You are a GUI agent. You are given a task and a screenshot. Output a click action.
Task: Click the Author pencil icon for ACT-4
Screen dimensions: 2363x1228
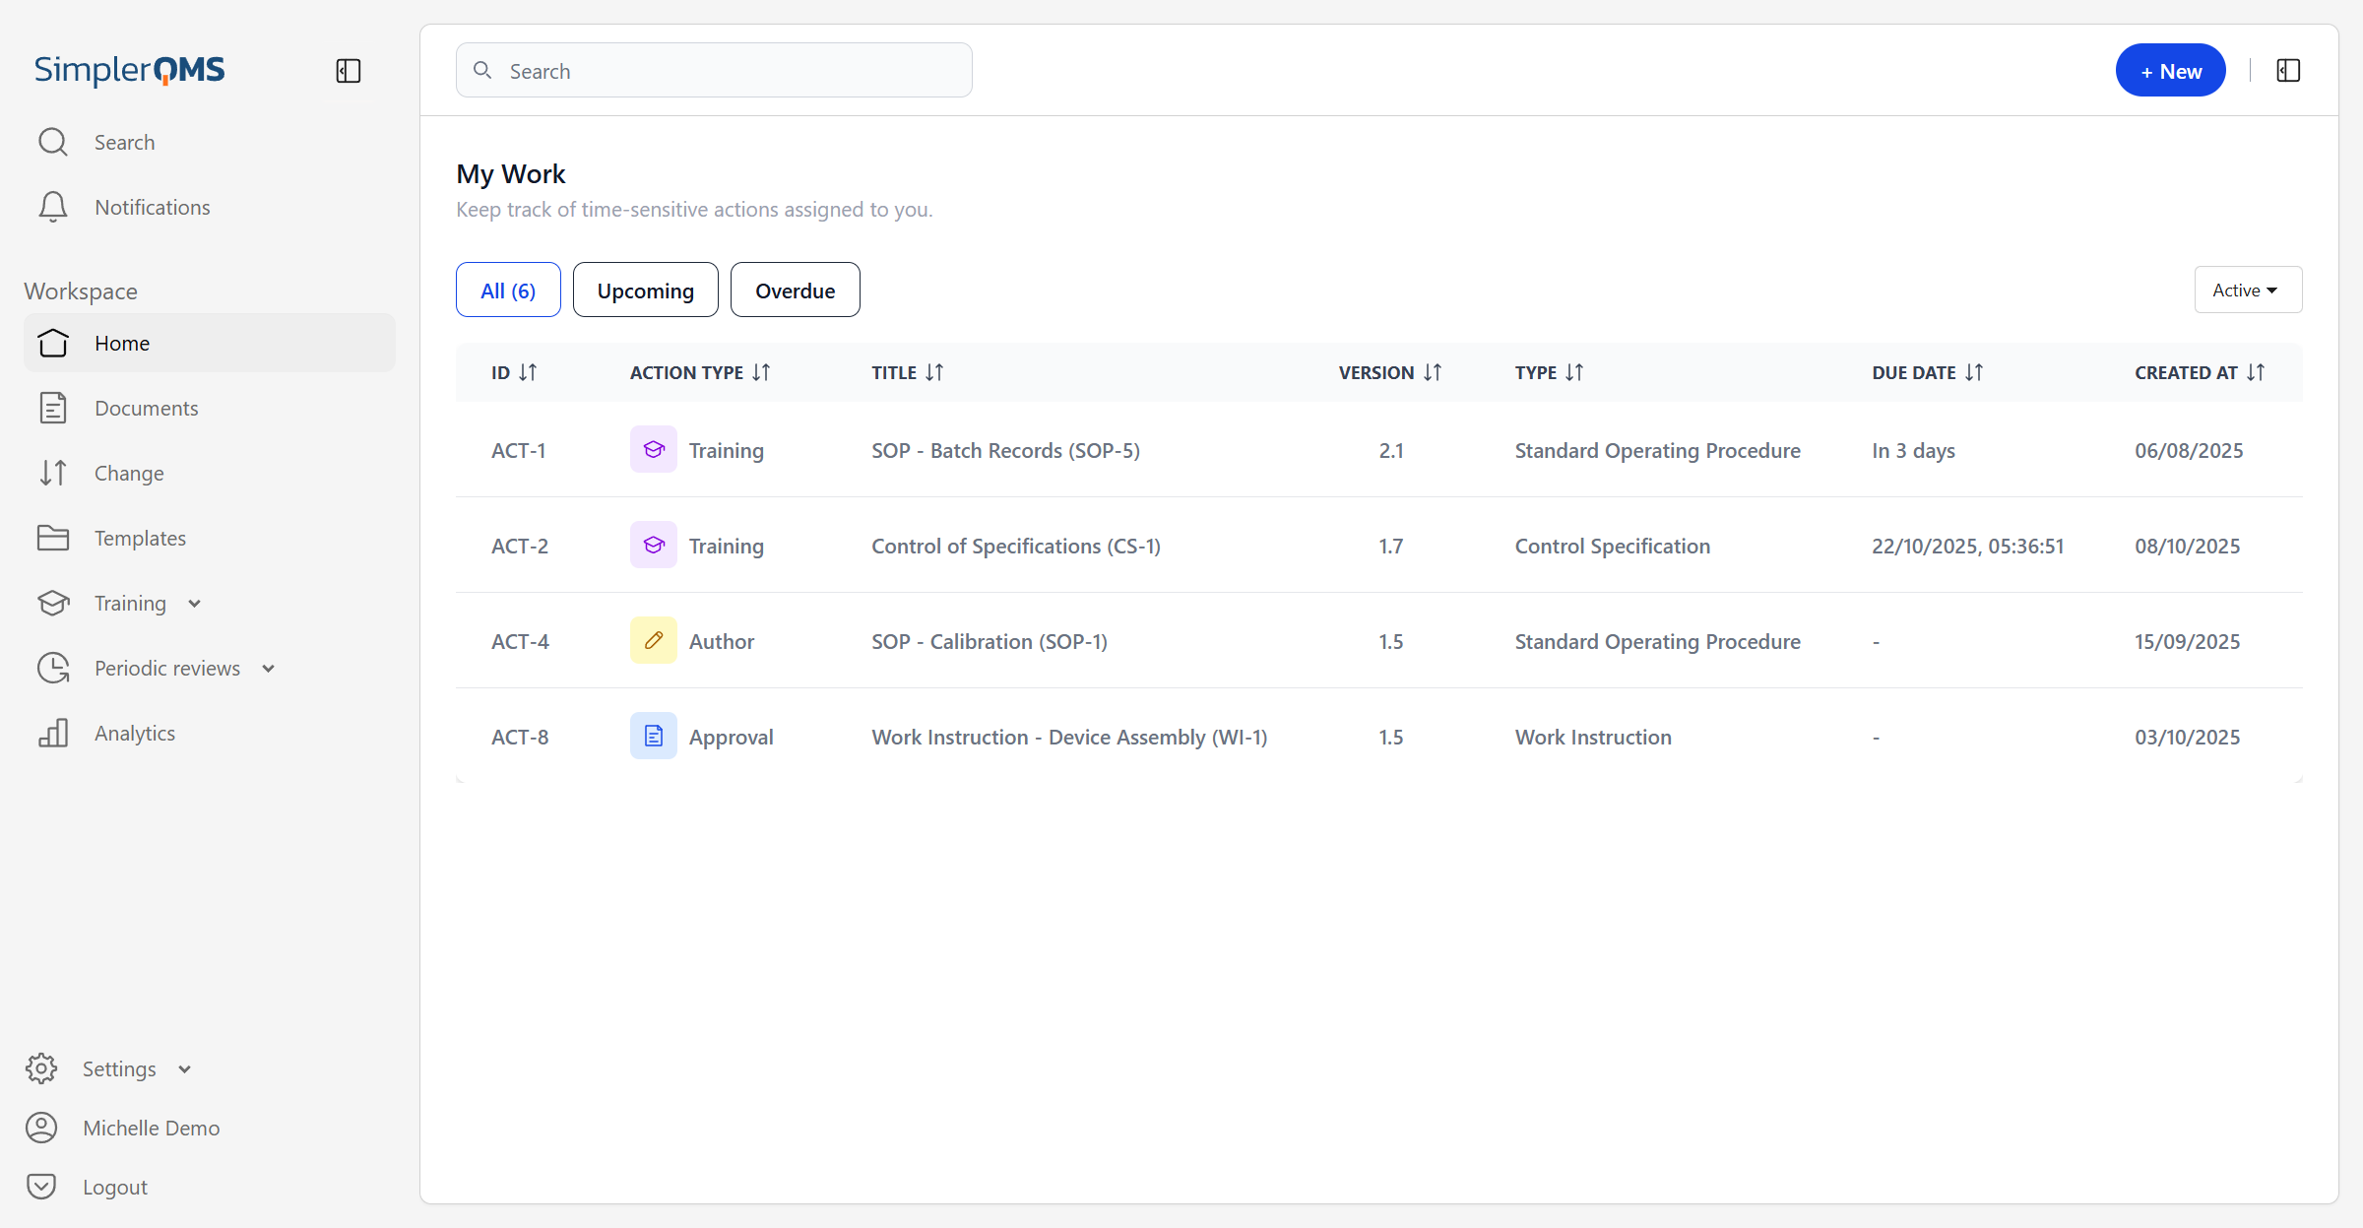pyautogui.click(x=653, y=641)
